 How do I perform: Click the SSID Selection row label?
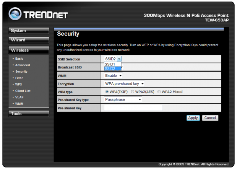tap(69, 59)
